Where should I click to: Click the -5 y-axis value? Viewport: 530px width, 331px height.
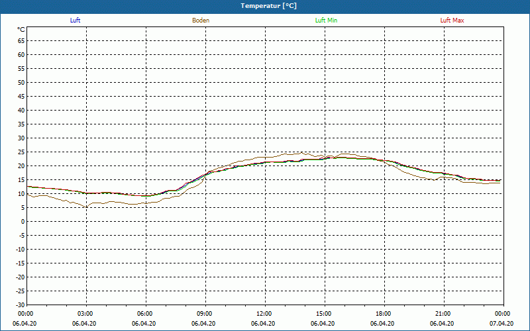[x=21, y=236]
